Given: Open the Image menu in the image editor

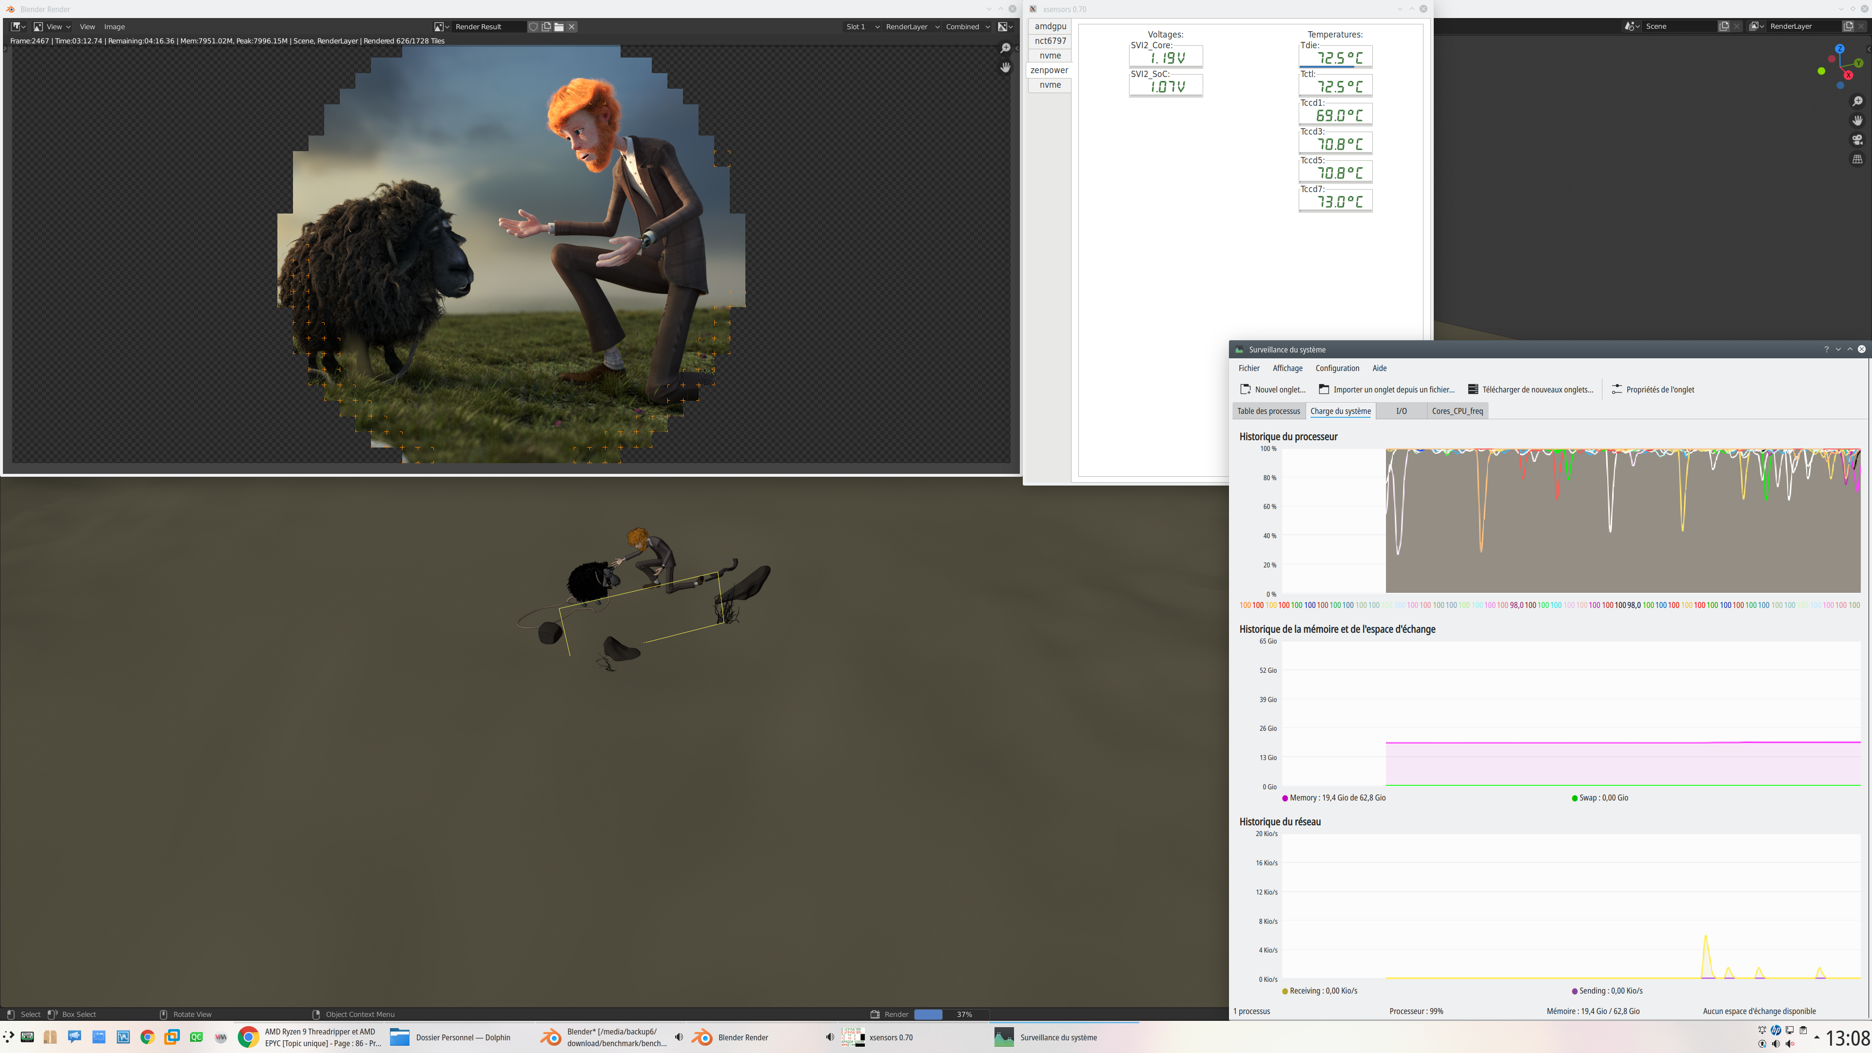Looking at the screenshot, I should 114,27.
